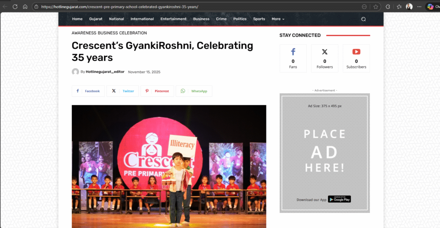Image resolution: width=440 pixels, height=228 pixels.
Task: Open the Facebook Fans box
Action: 293,58
